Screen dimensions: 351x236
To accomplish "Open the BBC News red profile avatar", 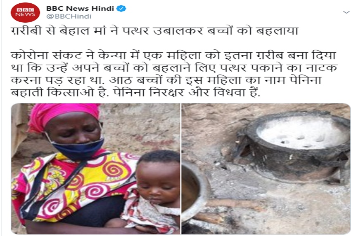I will click(x=25, y=12).
